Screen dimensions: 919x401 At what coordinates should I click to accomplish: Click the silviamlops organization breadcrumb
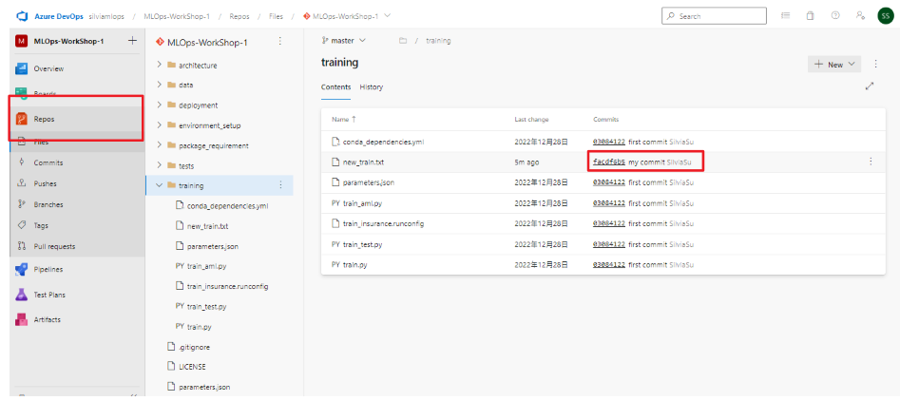pos(107,16)
